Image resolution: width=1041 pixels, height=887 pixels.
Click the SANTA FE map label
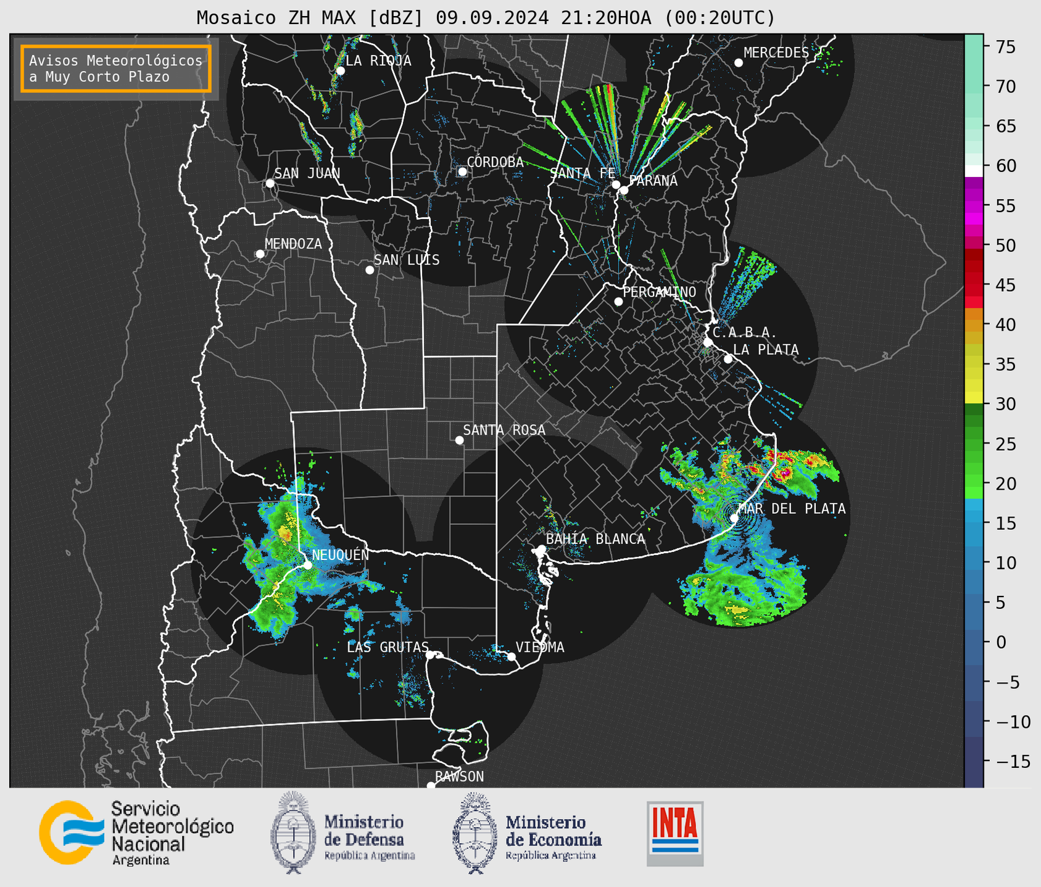click(583, 173)
